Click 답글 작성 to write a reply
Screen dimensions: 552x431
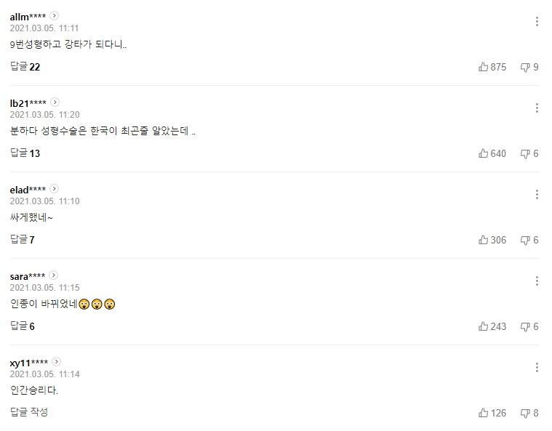tap(29, 412)
